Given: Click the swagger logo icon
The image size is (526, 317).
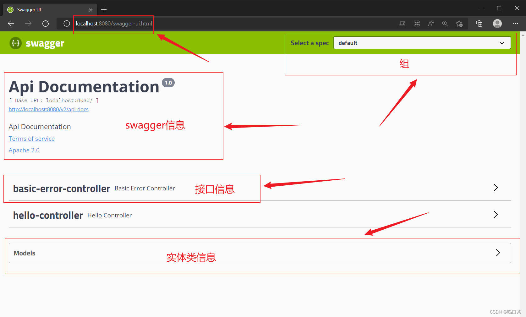Looking at the screenshot, I should pos(15,43).
